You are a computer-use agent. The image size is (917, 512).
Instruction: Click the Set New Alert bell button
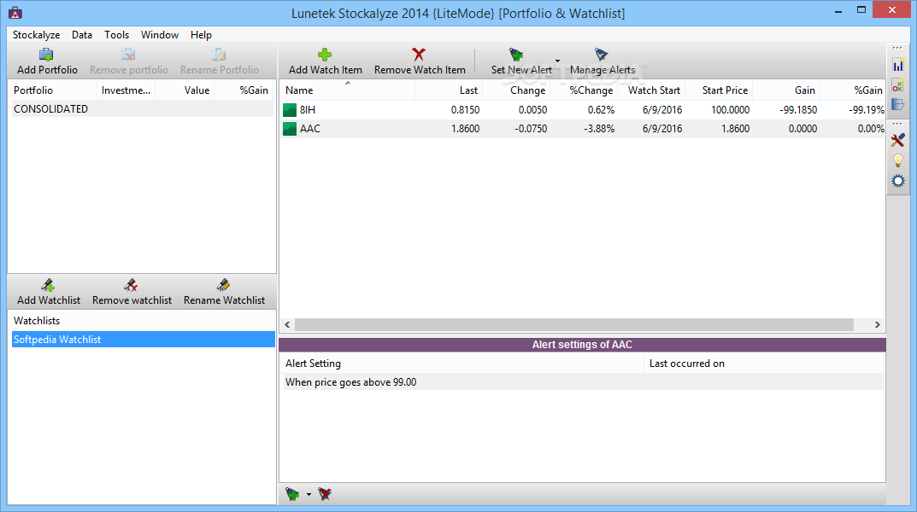point(520,62)
